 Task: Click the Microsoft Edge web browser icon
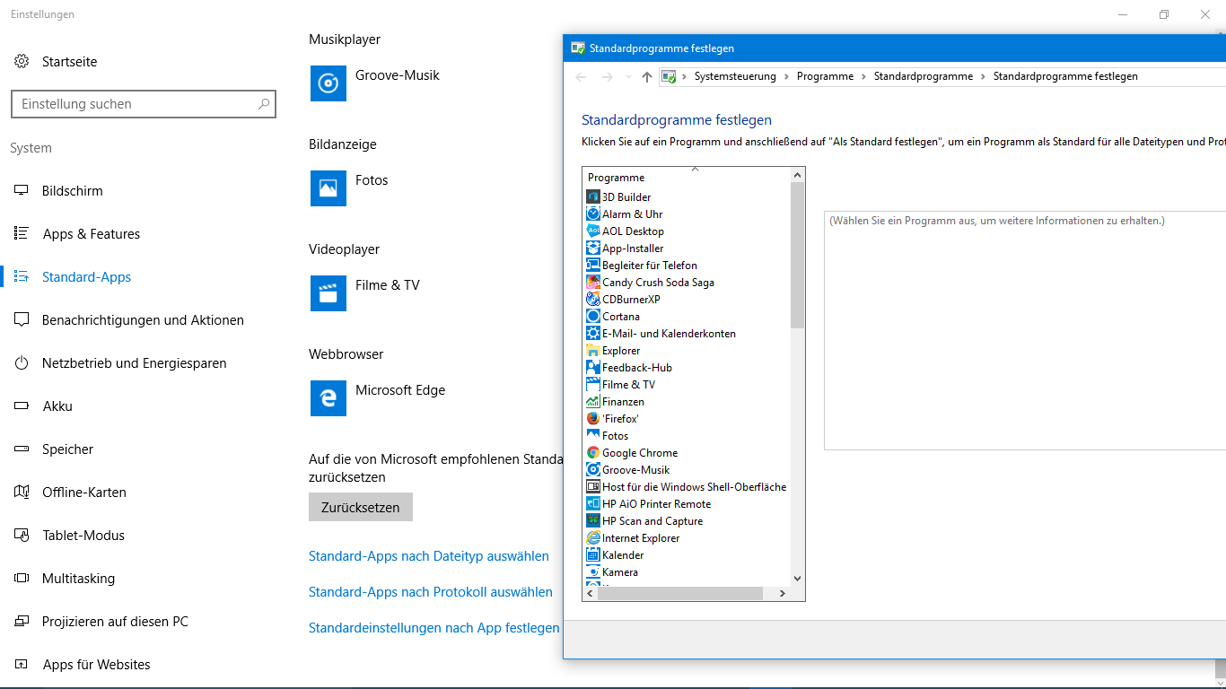(328, 398)
